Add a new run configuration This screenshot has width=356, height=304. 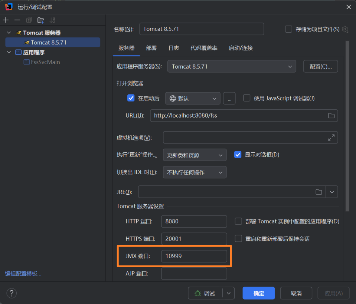coord(6,20)
